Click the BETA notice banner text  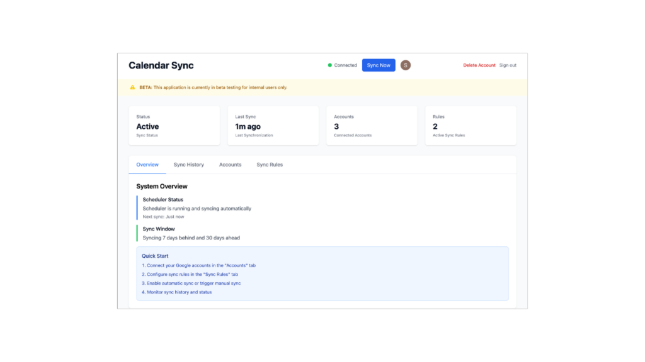[213, 87]
